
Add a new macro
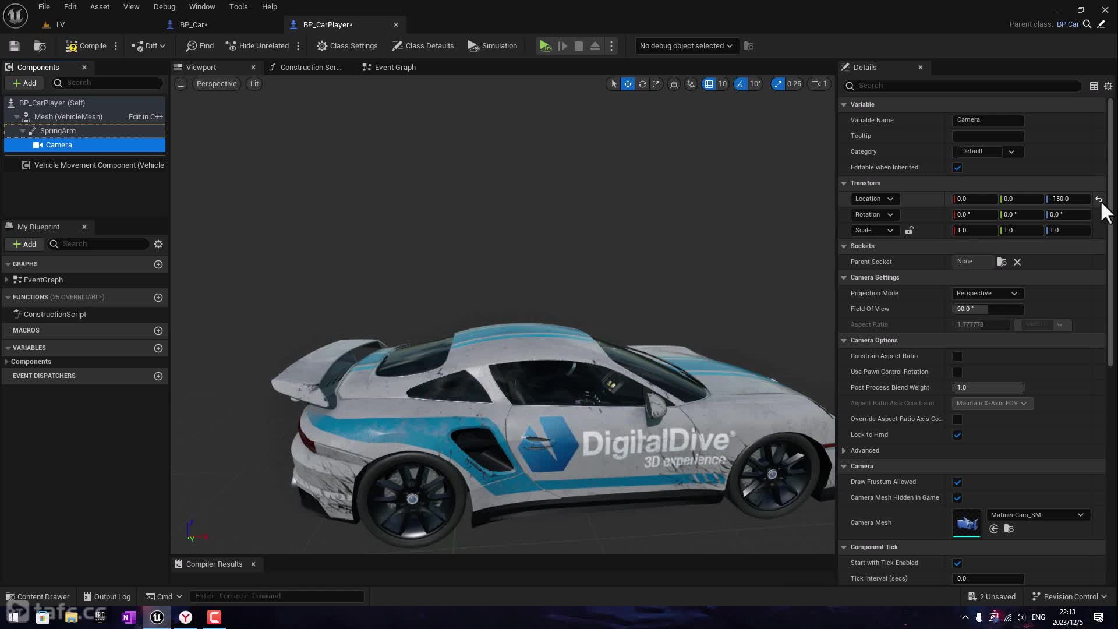point(158,331)
